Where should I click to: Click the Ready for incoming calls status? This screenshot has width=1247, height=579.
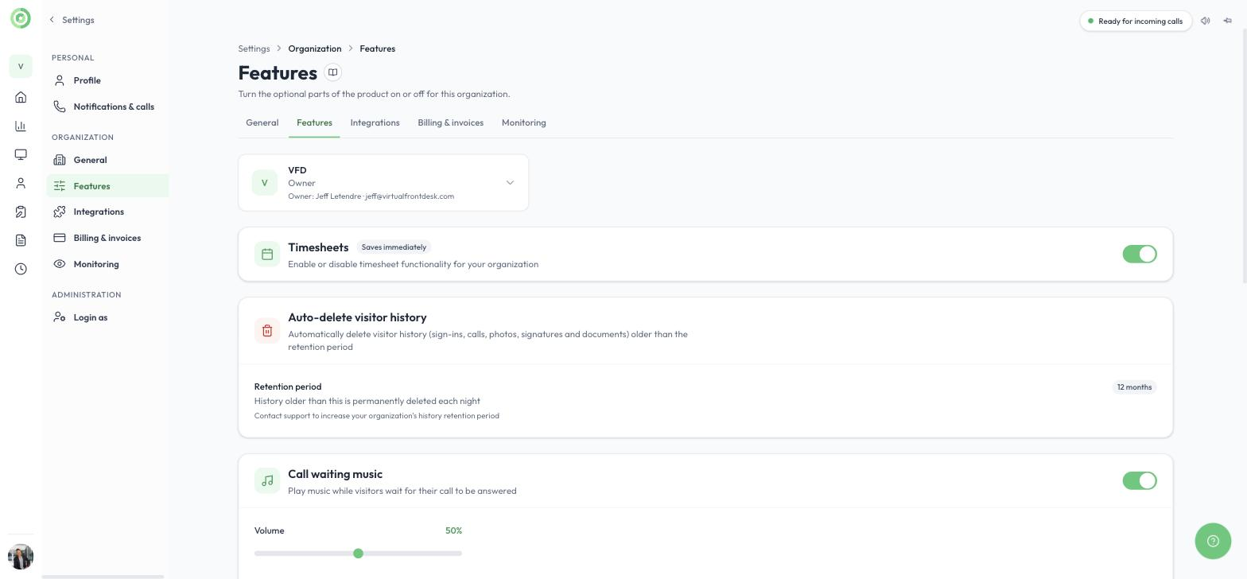point(1136,21)
